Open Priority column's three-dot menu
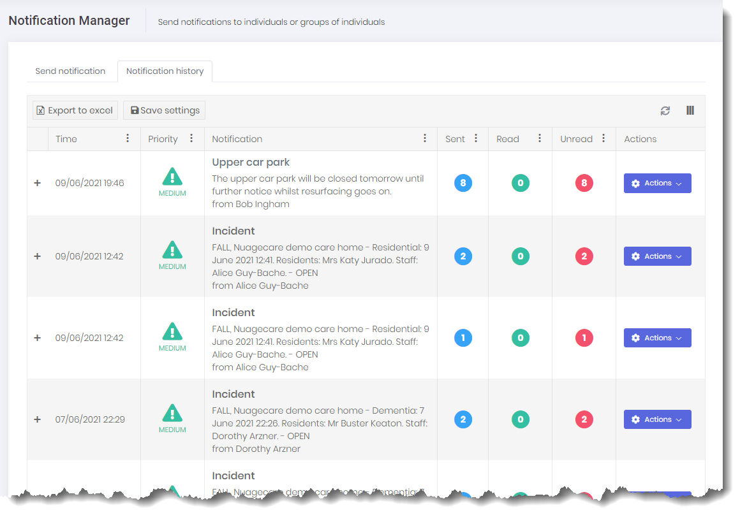Viewport: 740px width, 522px height. [191, 138]
